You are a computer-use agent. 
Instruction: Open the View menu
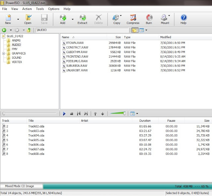point(15,9)
